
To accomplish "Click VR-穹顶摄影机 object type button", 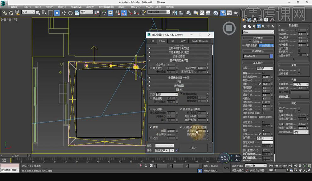I will (250, 46).
